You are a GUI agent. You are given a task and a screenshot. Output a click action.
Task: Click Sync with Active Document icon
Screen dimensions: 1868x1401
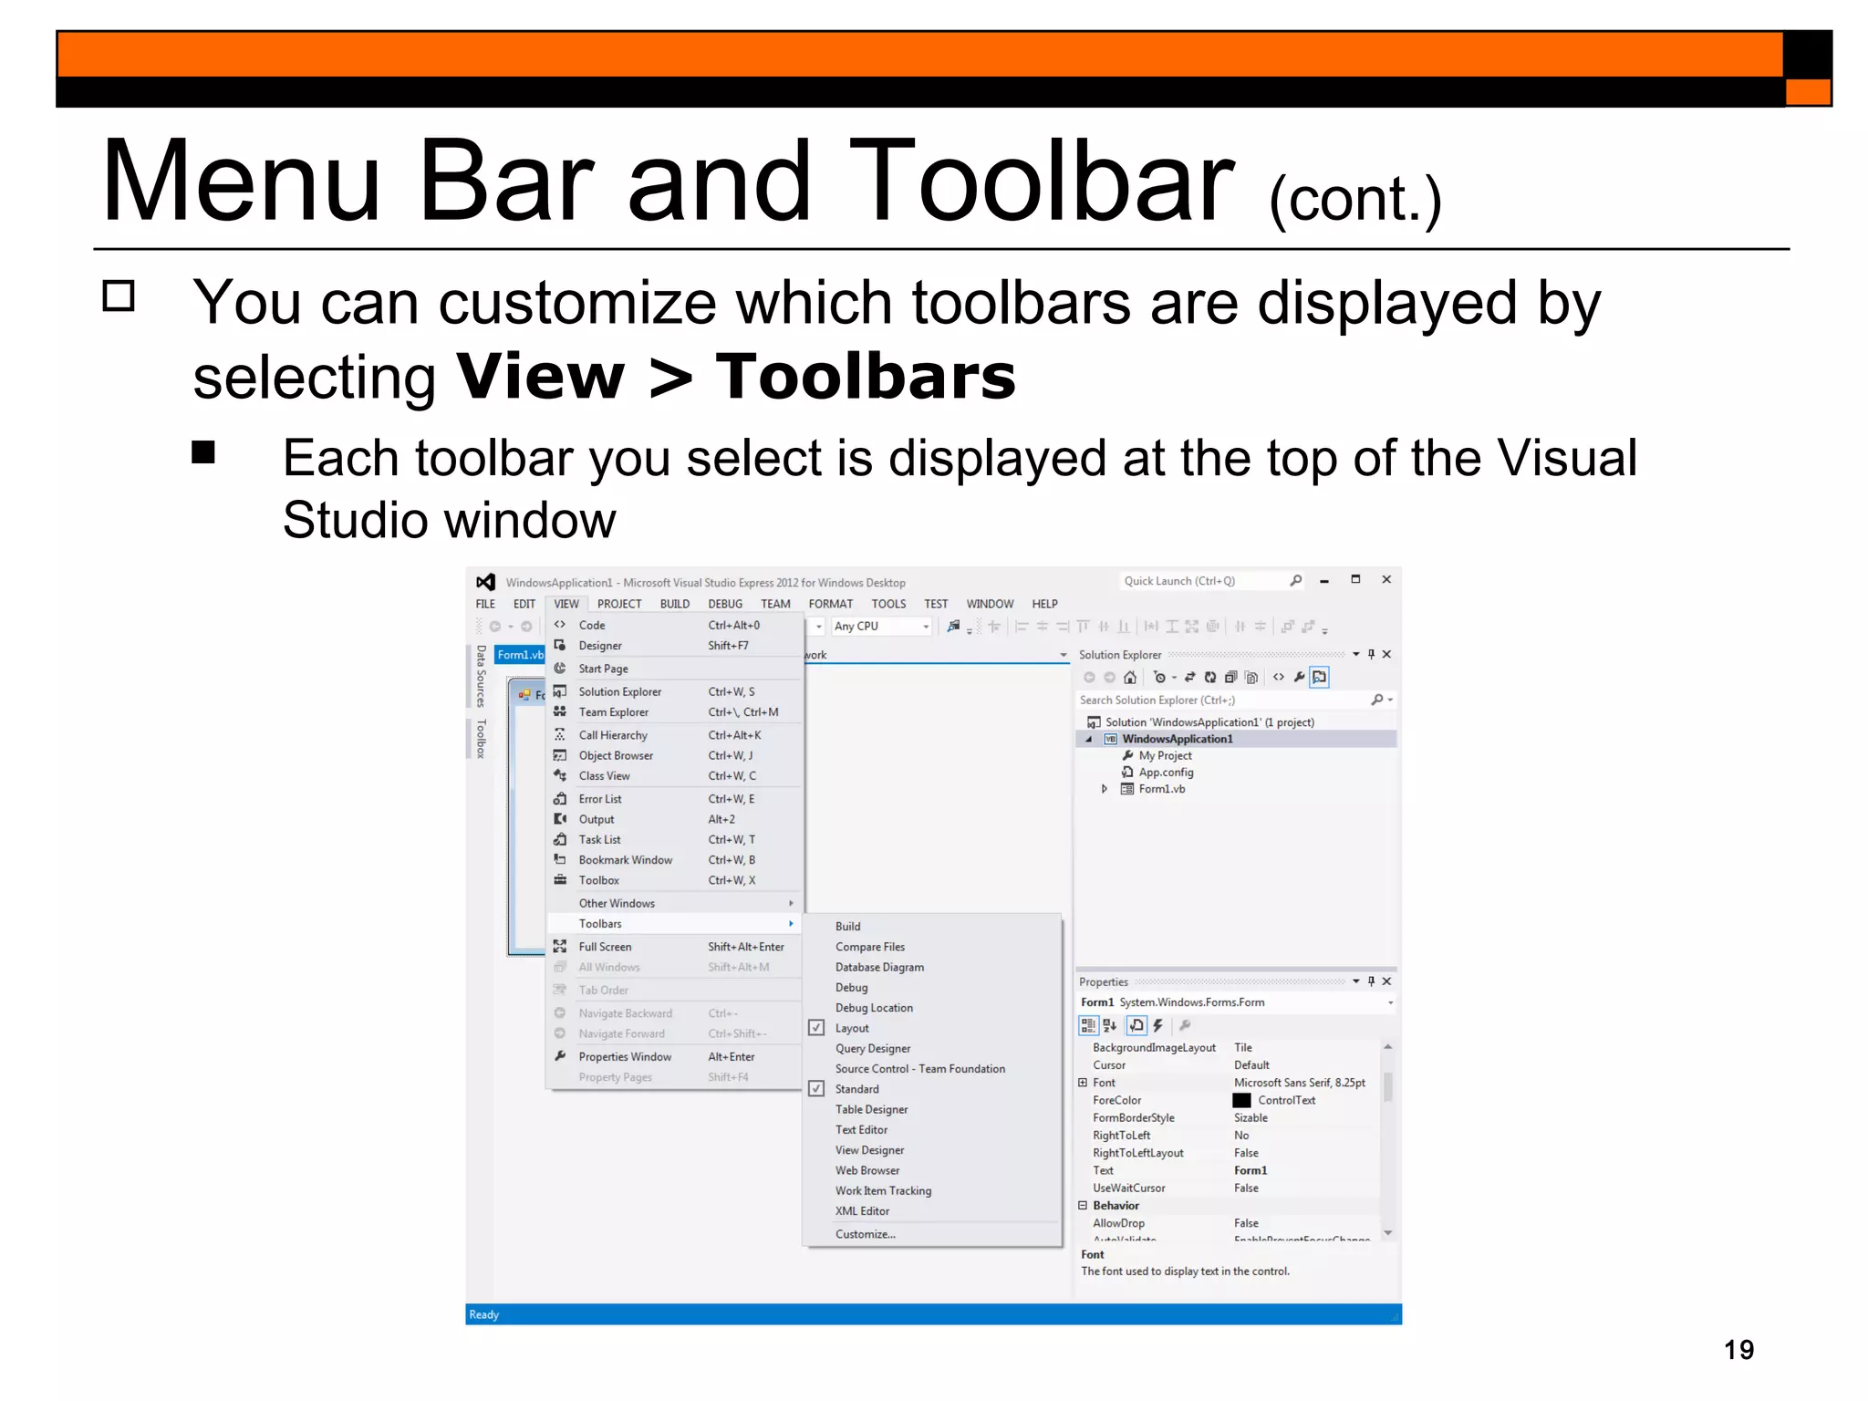click(x=1190, y=677)
